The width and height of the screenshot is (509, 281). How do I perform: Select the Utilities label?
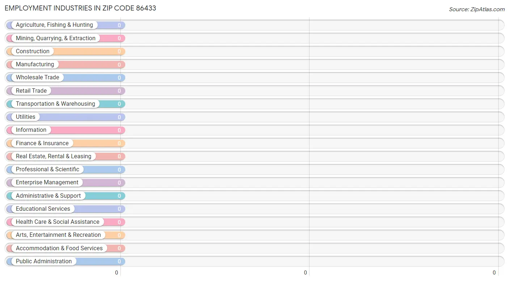(26, 117)
